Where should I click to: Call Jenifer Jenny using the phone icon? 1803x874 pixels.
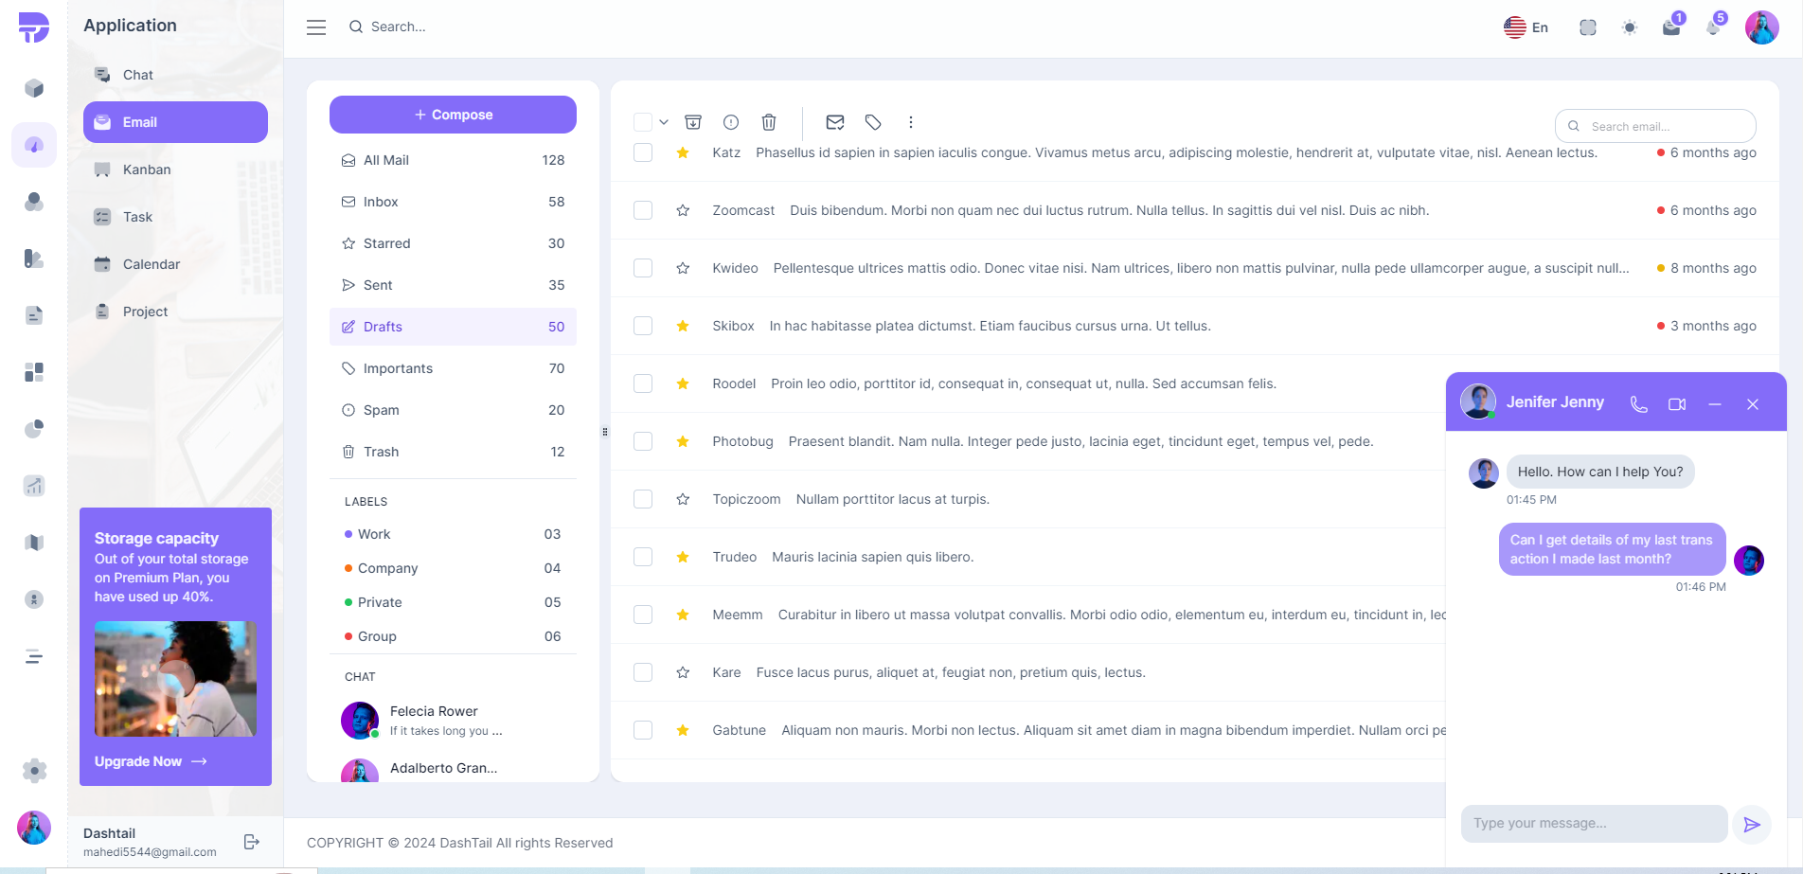click(x=1638, y=403)
